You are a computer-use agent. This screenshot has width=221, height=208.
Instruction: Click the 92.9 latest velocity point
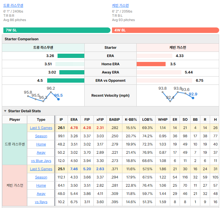click(193, 98)
